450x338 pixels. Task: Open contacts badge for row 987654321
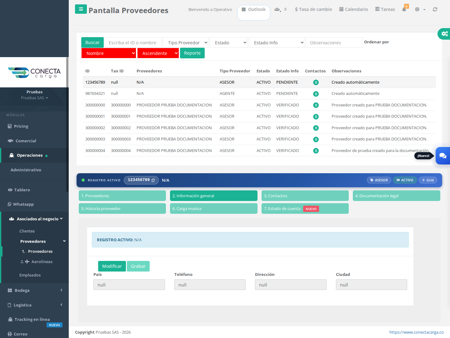point(316,94)
